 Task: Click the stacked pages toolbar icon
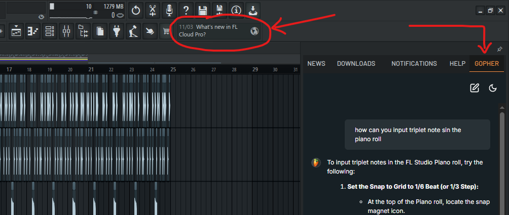(x=100, y=31)
